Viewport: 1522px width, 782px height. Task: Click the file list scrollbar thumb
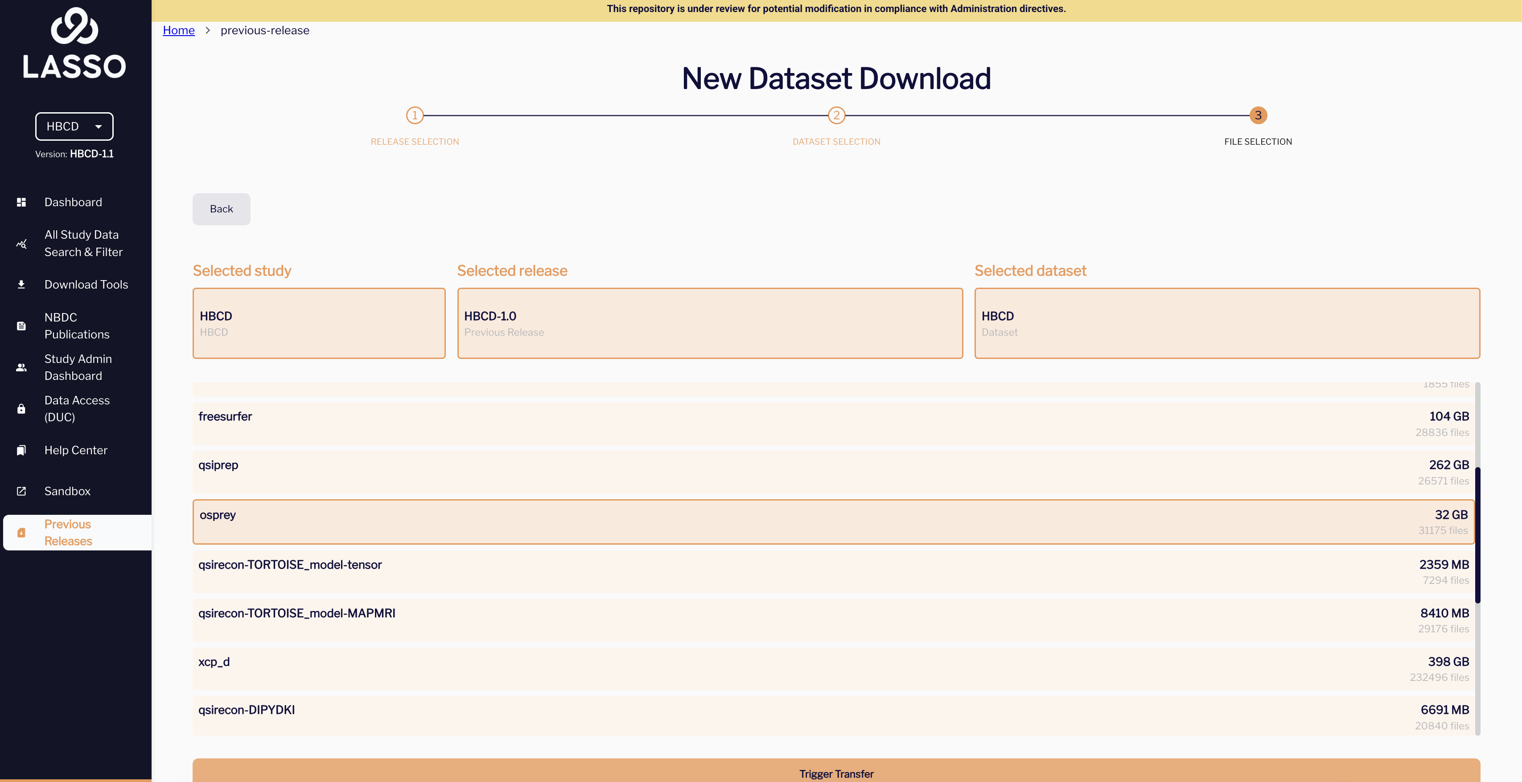pyautogui.click(x=1477, y=535)
